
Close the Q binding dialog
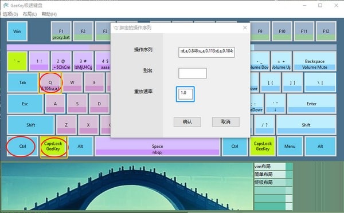245,27
